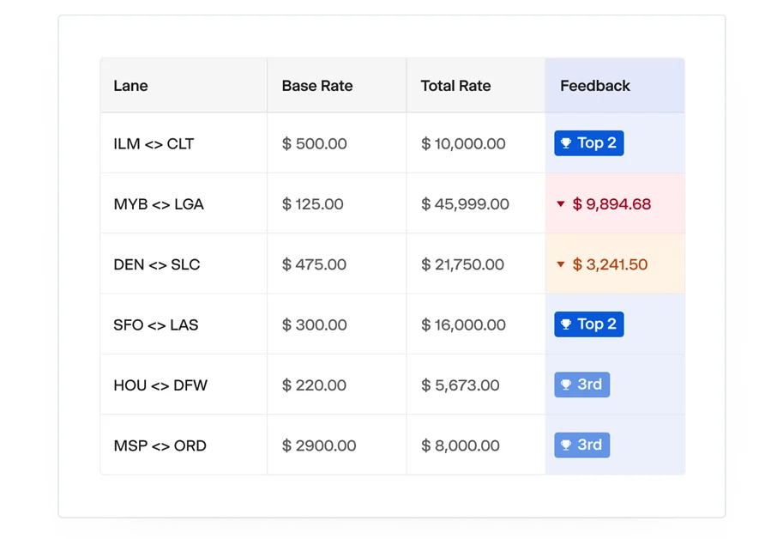Viewport: 765px width, 539px height.
Task: Click the 3rd badge for MSP <> ORD
Action: point(582,445)
